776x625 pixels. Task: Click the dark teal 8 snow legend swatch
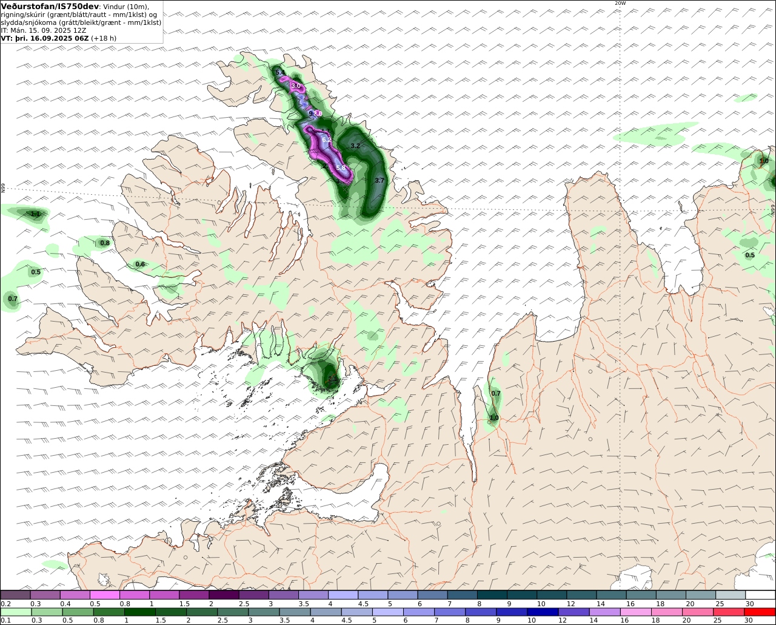[x=492, y=595]
